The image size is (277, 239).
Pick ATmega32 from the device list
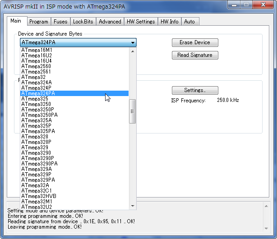74,77
